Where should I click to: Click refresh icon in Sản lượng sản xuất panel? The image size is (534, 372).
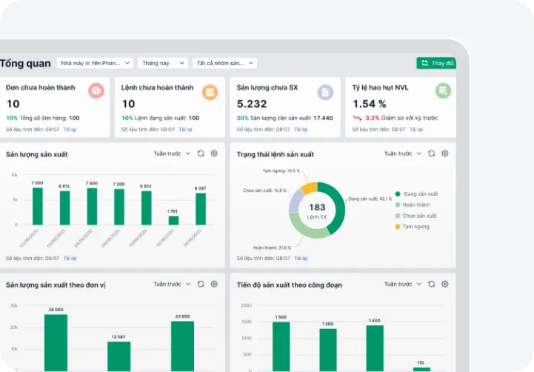[200, 153]
